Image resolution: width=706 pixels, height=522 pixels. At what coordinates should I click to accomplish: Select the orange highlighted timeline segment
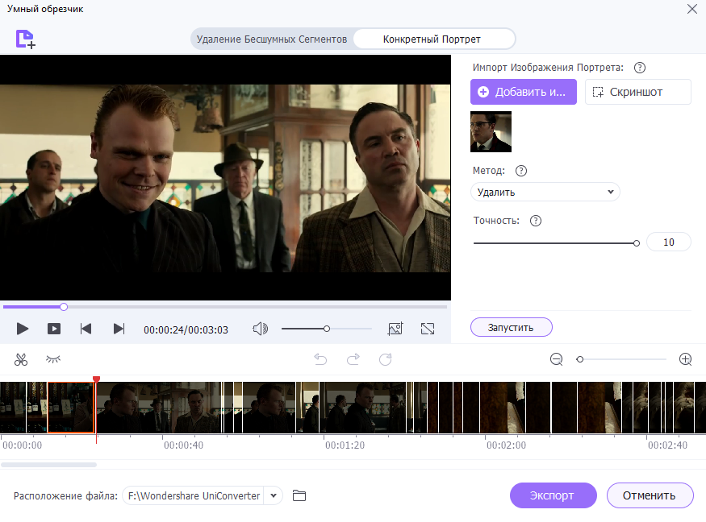[71, 408]
